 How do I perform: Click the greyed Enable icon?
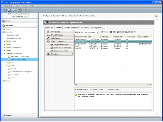click(x=102, y=32)
